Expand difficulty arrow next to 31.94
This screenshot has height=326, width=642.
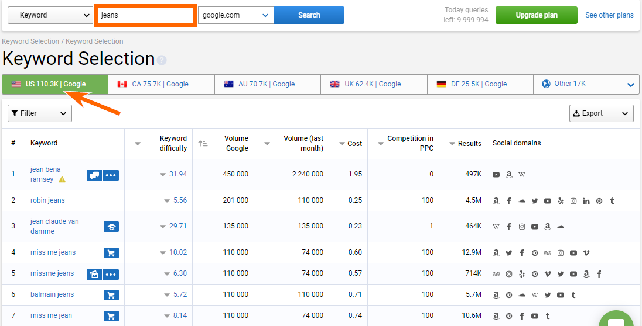tap(163, 175)
